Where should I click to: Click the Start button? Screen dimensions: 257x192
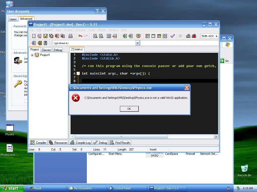[x=12, y=188]
